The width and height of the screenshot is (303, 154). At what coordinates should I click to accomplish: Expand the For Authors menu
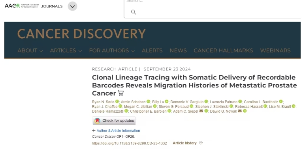112,50
